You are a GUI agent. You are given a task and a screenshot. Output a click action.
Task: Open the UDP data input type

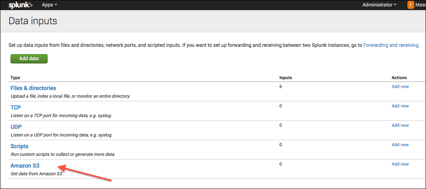click(16, 127)
